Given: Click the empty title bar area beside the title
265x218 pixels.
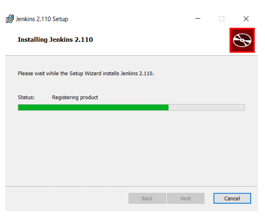Looking at the screenshot, I should pyautogui.click(x=129, y=18).
